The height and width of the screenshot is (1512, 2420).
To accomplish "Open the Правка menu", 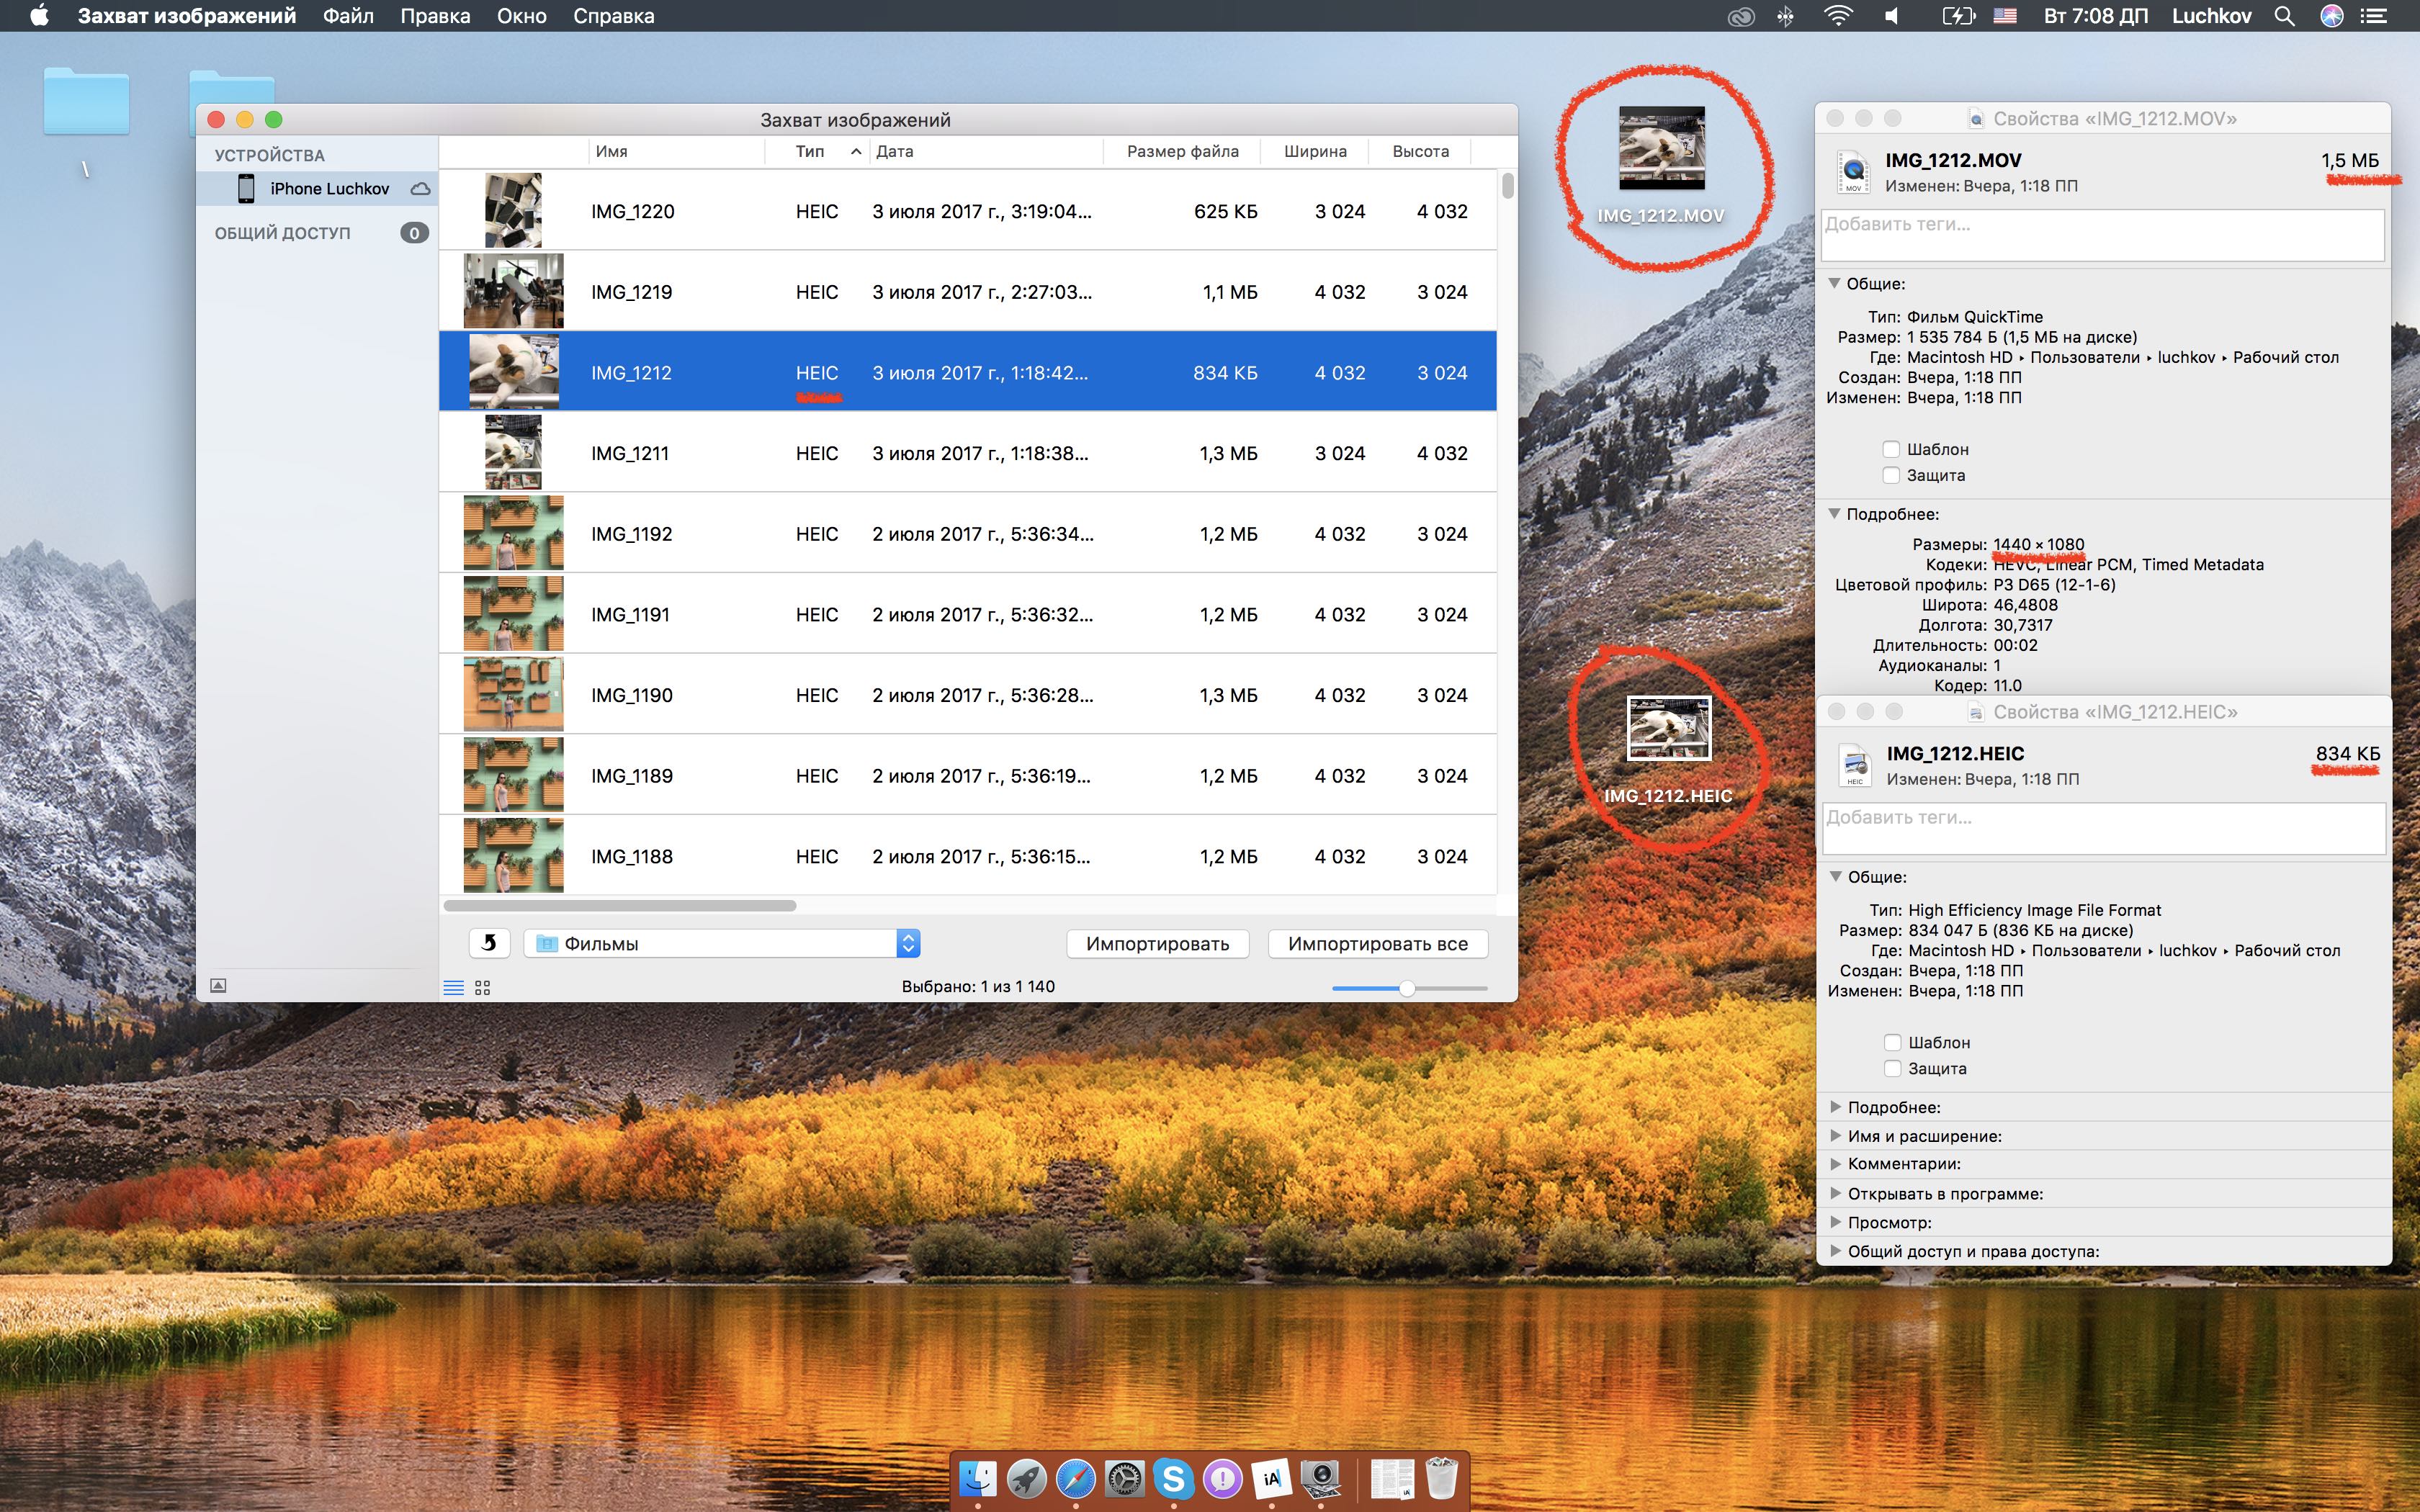I will 435,16.
